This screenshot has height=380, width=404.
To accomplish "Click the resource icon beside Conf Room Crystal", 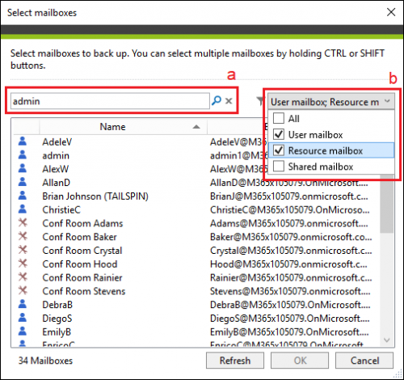I will [x=23, y=250].
